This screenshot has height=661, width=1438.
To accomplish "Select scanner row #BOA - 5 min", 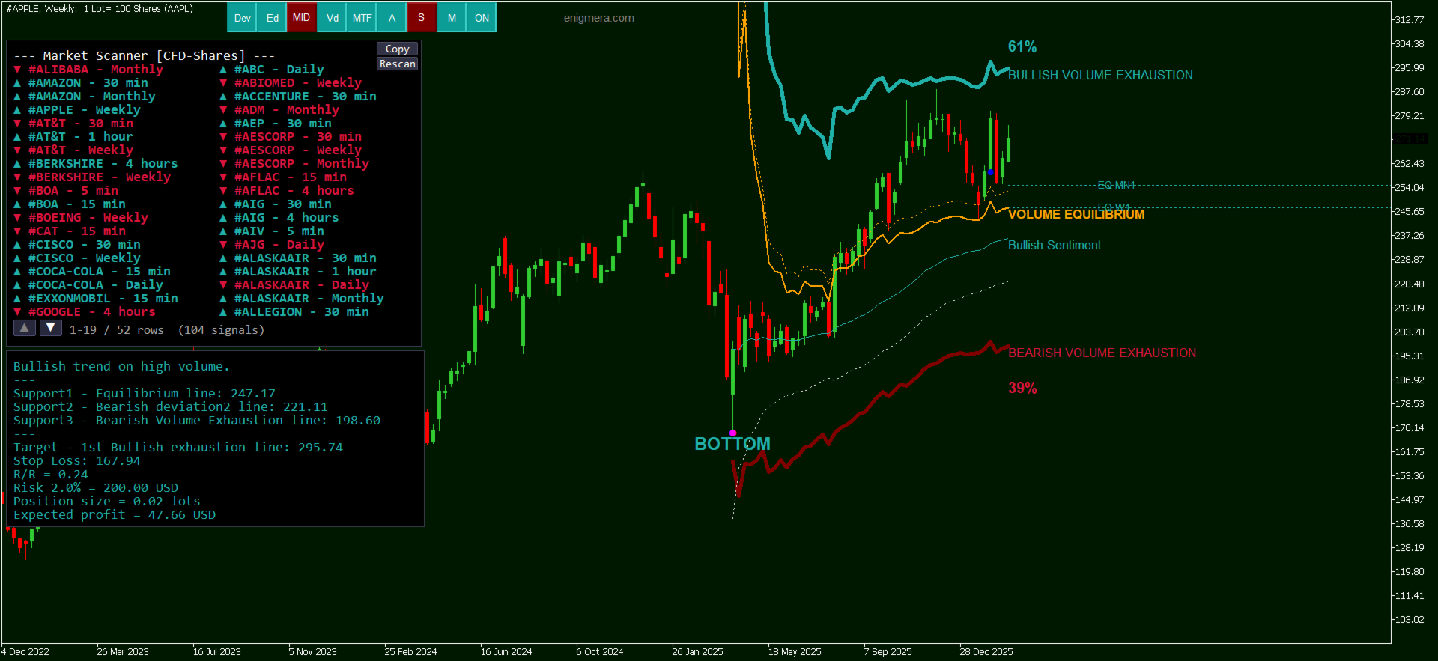I will click(x=66, y=191).
